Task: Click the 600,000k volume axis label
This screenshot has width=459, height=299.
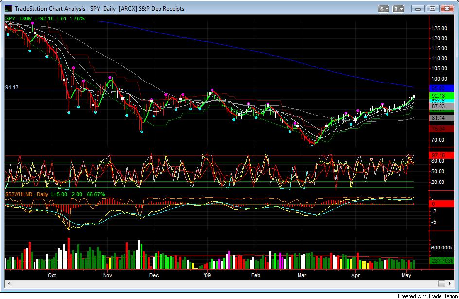Action: pyautogui.click(x=441, y=248)
